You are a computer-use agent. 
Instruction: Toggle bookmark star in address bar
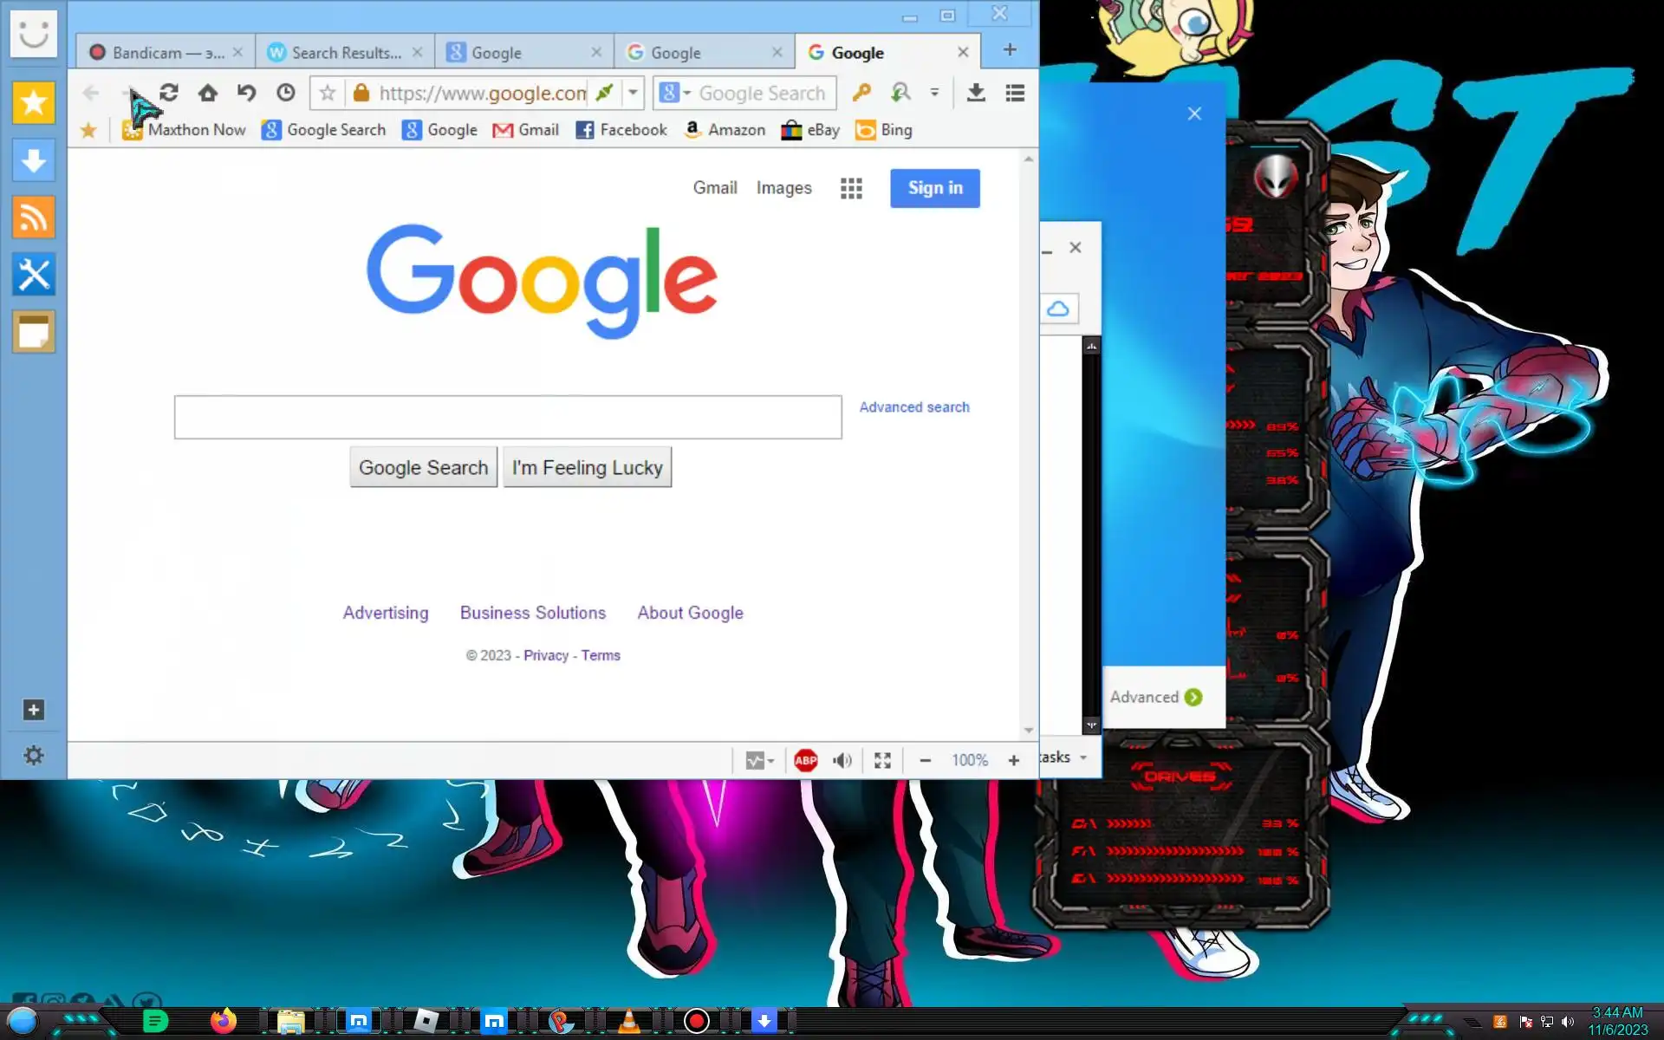[327, 92]
